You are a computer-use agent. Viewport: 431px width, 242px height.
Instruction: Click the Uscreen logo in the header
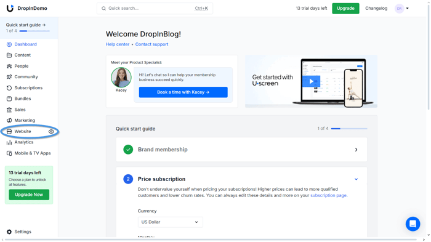[x=10, y=8]
